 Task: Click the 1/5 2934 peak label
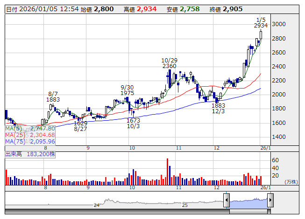click(262, 22)
